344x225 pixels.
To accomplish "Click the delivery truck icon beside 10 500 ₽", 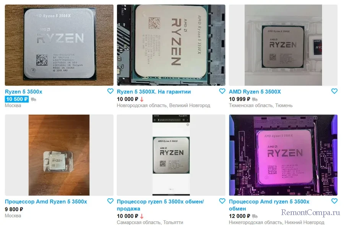I will click(34, 100).
